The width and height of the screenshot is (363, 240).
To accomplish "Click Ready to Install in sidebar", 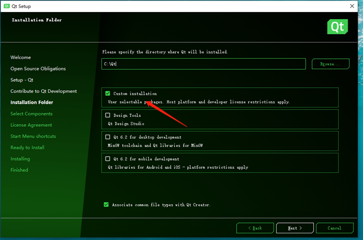I will [x=28, y=148].
